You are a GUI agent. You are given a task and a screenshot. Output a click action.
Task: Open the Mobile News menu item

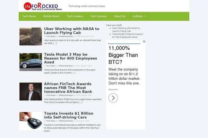click(x=51, y=16)
